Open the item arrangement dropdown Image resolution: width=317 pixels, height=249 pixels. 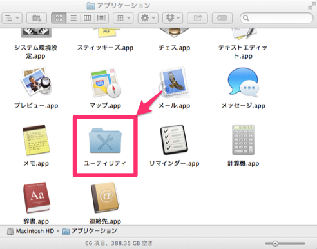(x=123, y=18)
